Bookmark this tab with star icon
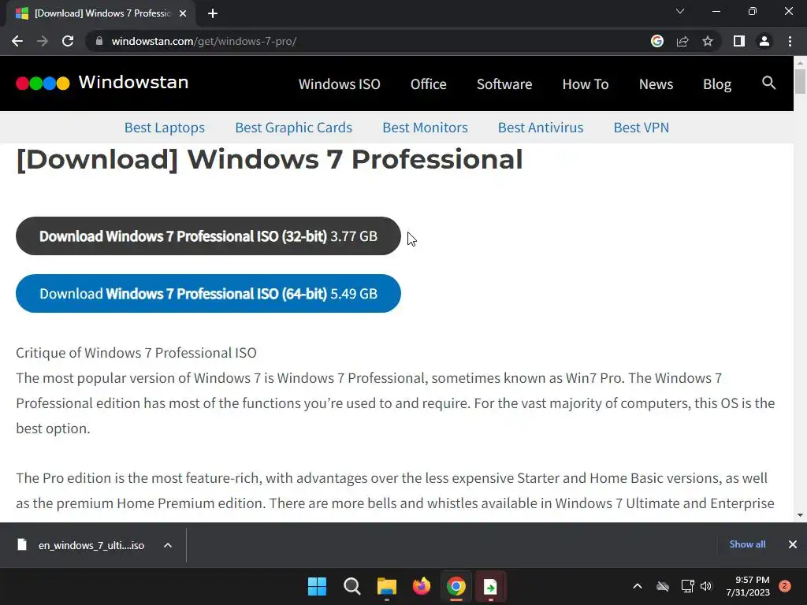This screenshot has height=605, width=807. (708, 41)
